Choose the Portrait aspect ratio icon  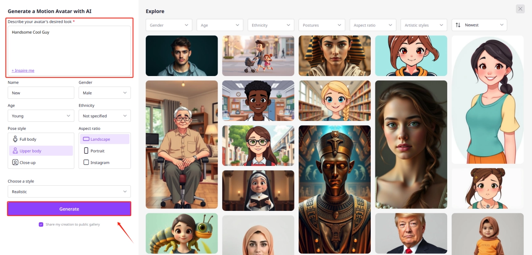tap(86, 151)
